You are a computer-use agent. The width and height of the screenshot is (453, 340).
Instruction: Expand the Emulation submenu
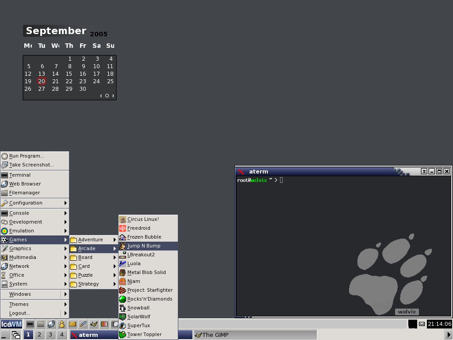click(x=35, y=231)
